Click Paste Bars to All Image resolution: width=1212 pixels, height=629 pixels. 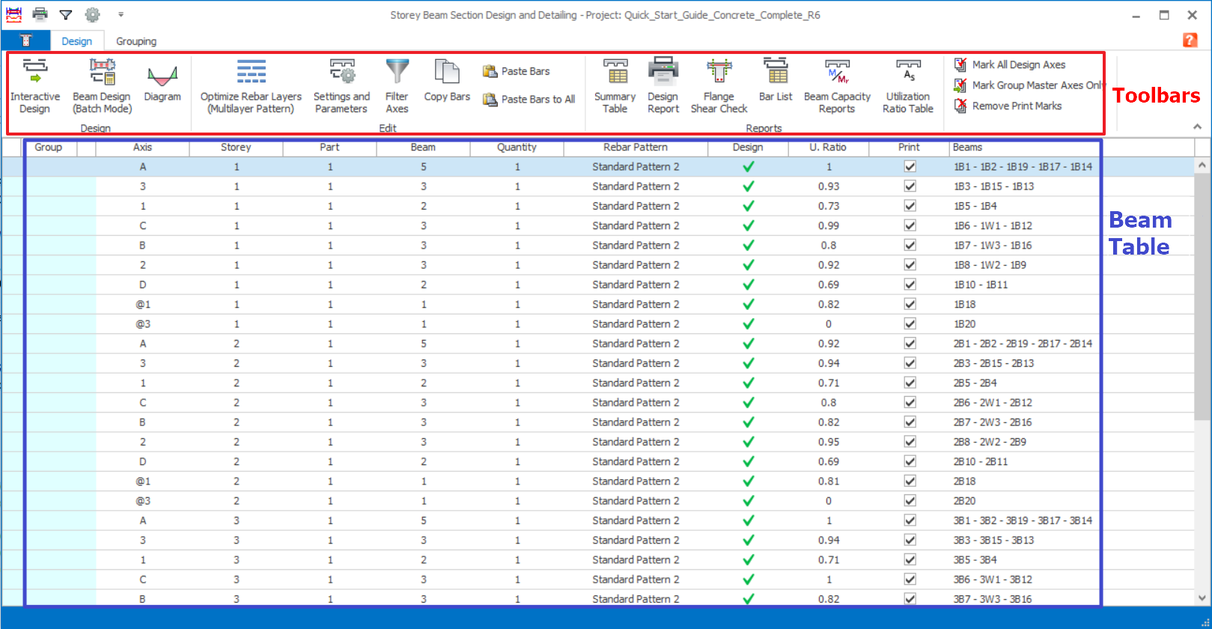point(529,99)
